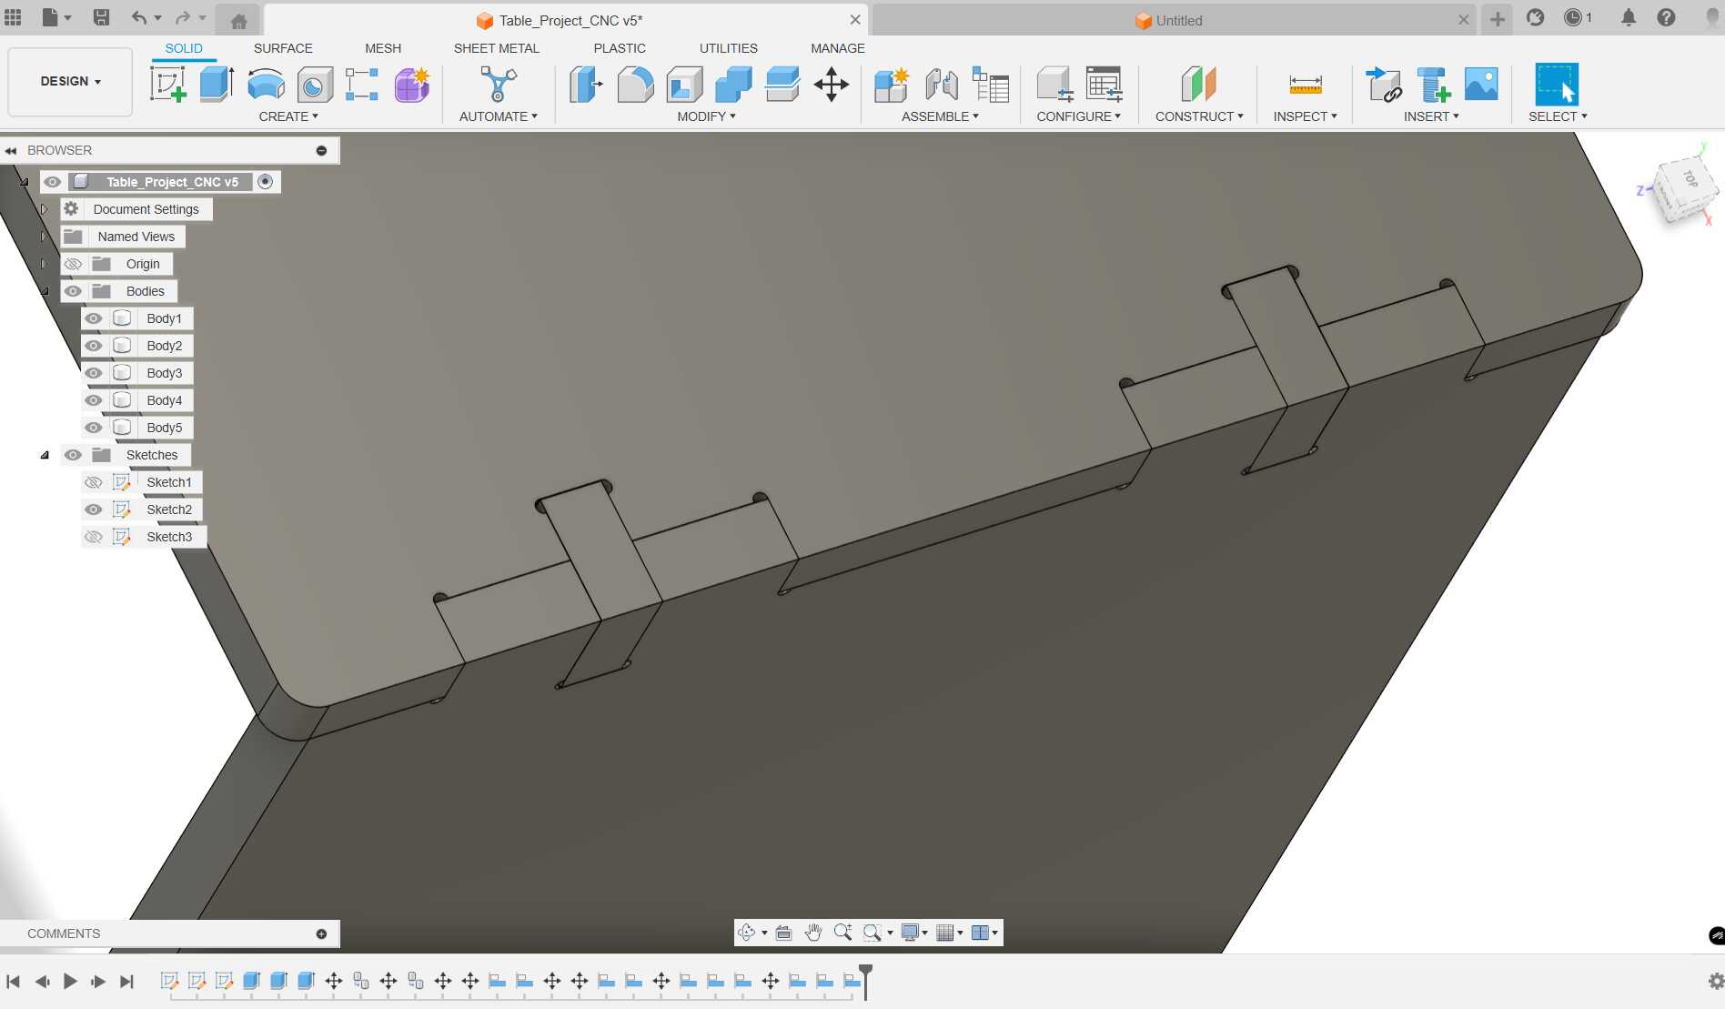The width and height of the screenshot is (1725, 1009).
Task: Open the CREATE dropdown menu
Action: click(288, 116)
